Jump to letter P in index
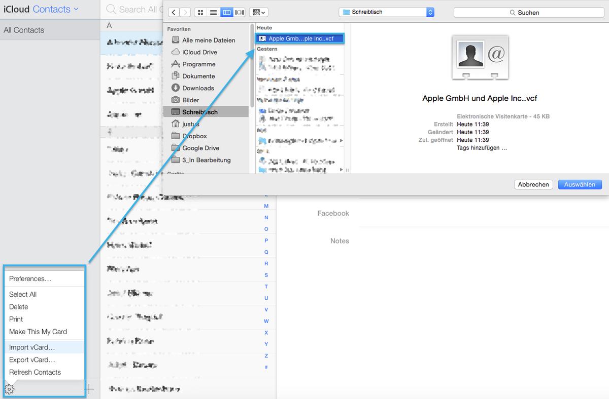This screenshot has height=399, width=609. coord(266,241)
